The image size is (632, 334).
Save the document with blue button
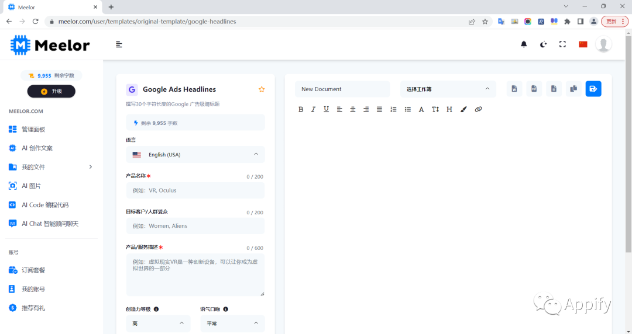coord(593,89)
